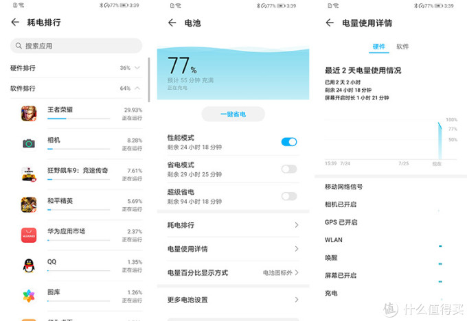This screenshot has height=321, width=467.
Task: Click 最近 2 天电量使用情况 heading
Action: [x=363, y=71]
